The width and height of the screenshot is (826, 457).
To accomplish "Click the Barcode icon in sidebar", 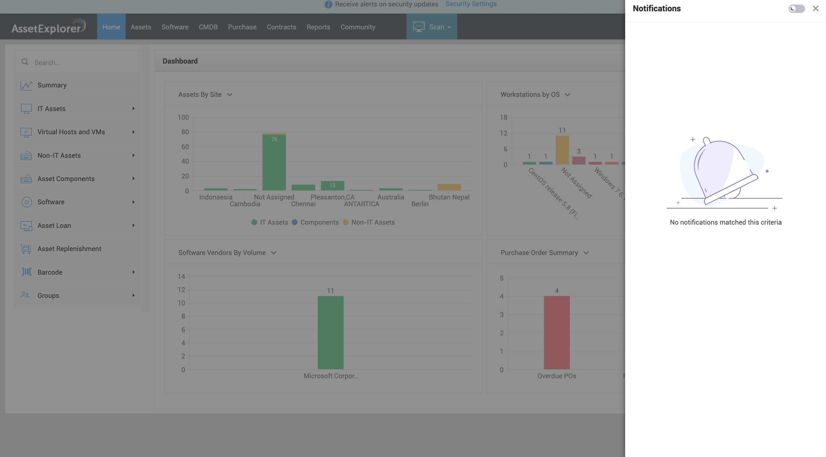I will (26, 272).
